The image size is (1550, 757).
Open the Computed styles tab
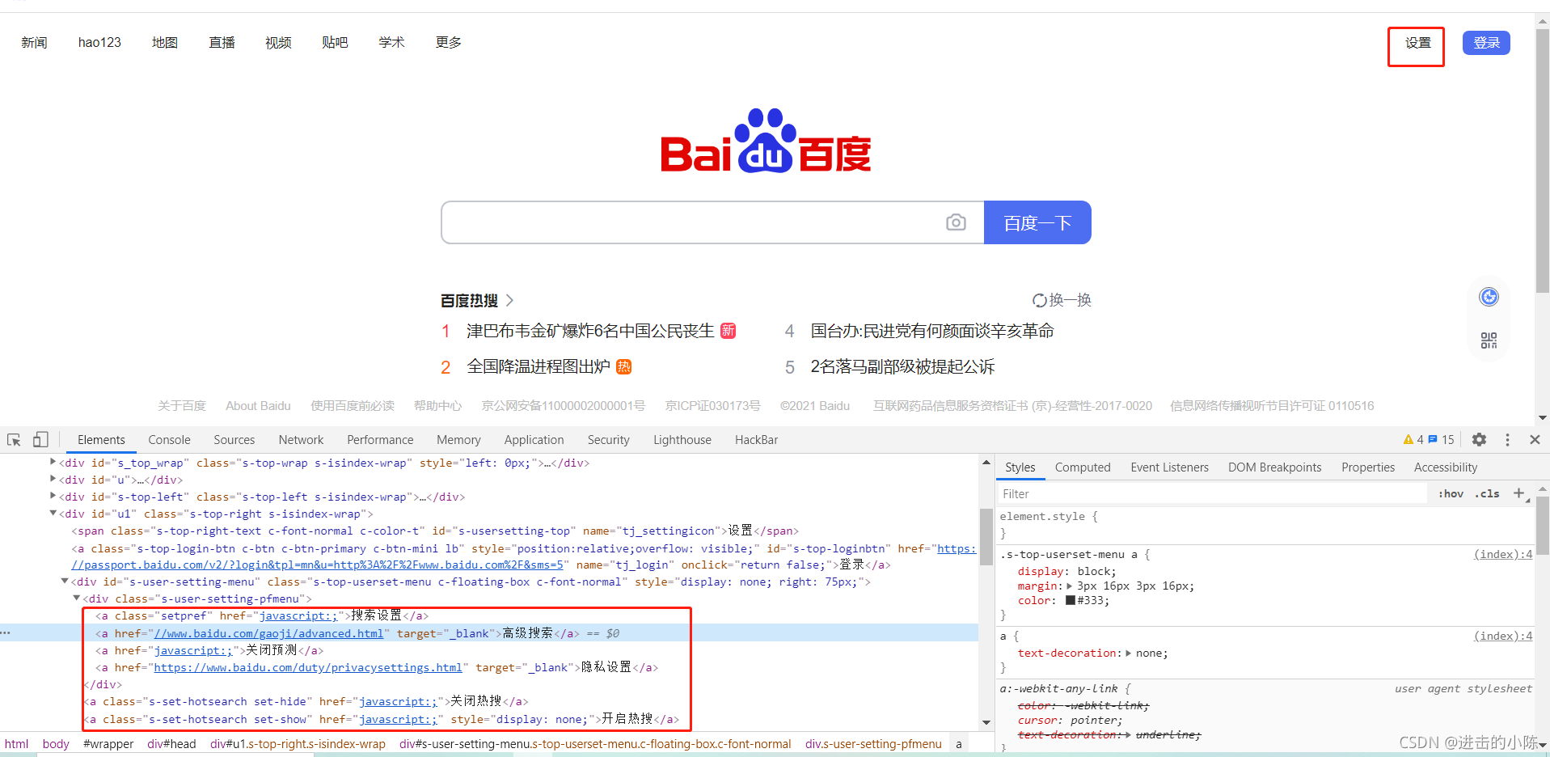tap(1082, 467)
